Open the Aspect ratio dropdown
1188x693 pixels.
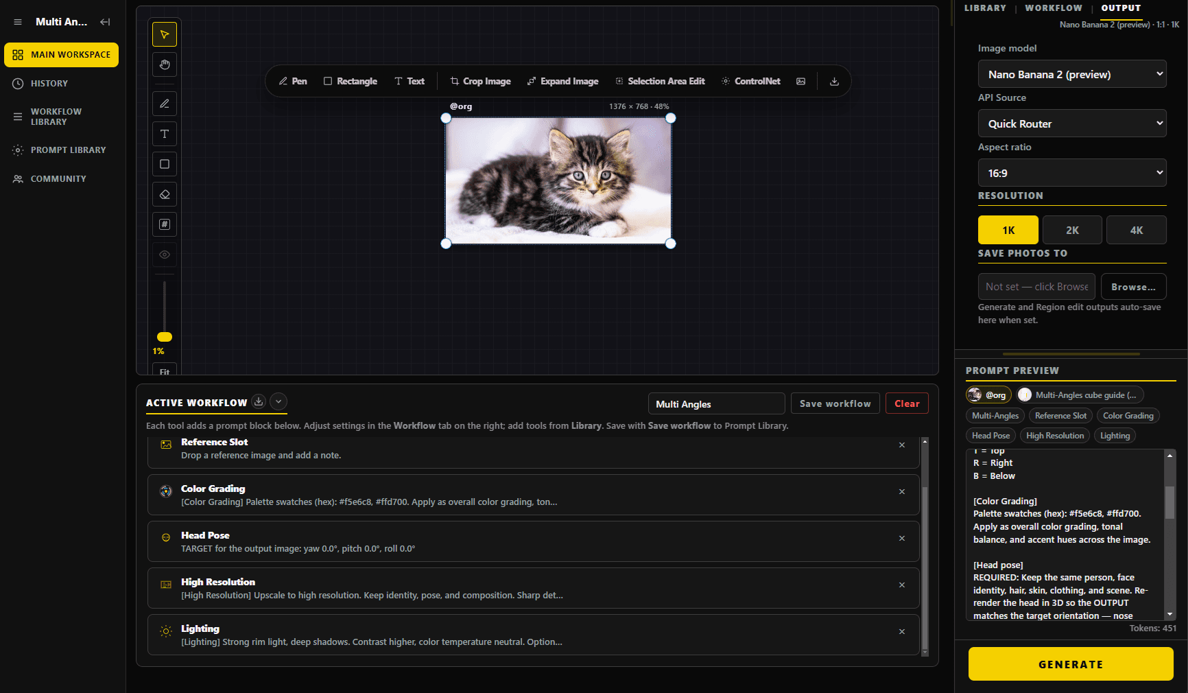[x=1072, y=173]
